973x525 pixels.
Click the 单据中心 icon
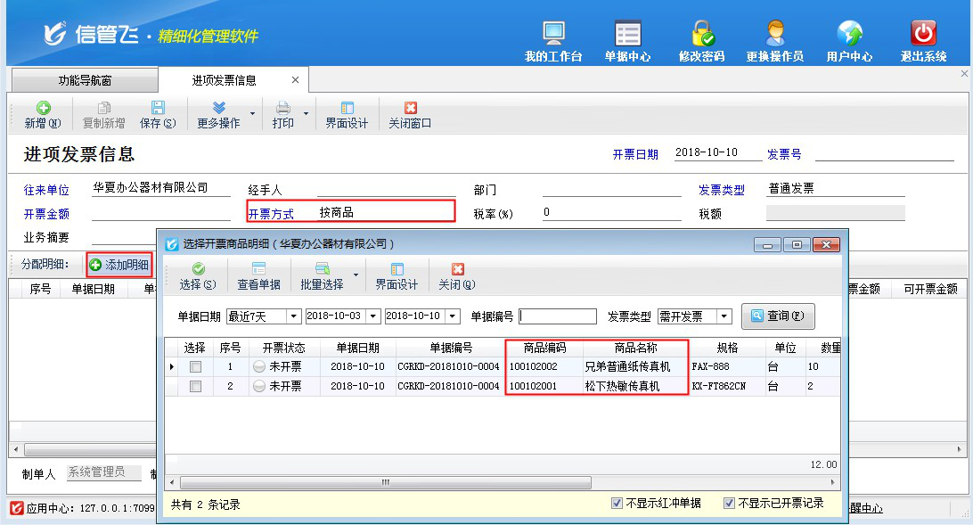click(627, 36)
